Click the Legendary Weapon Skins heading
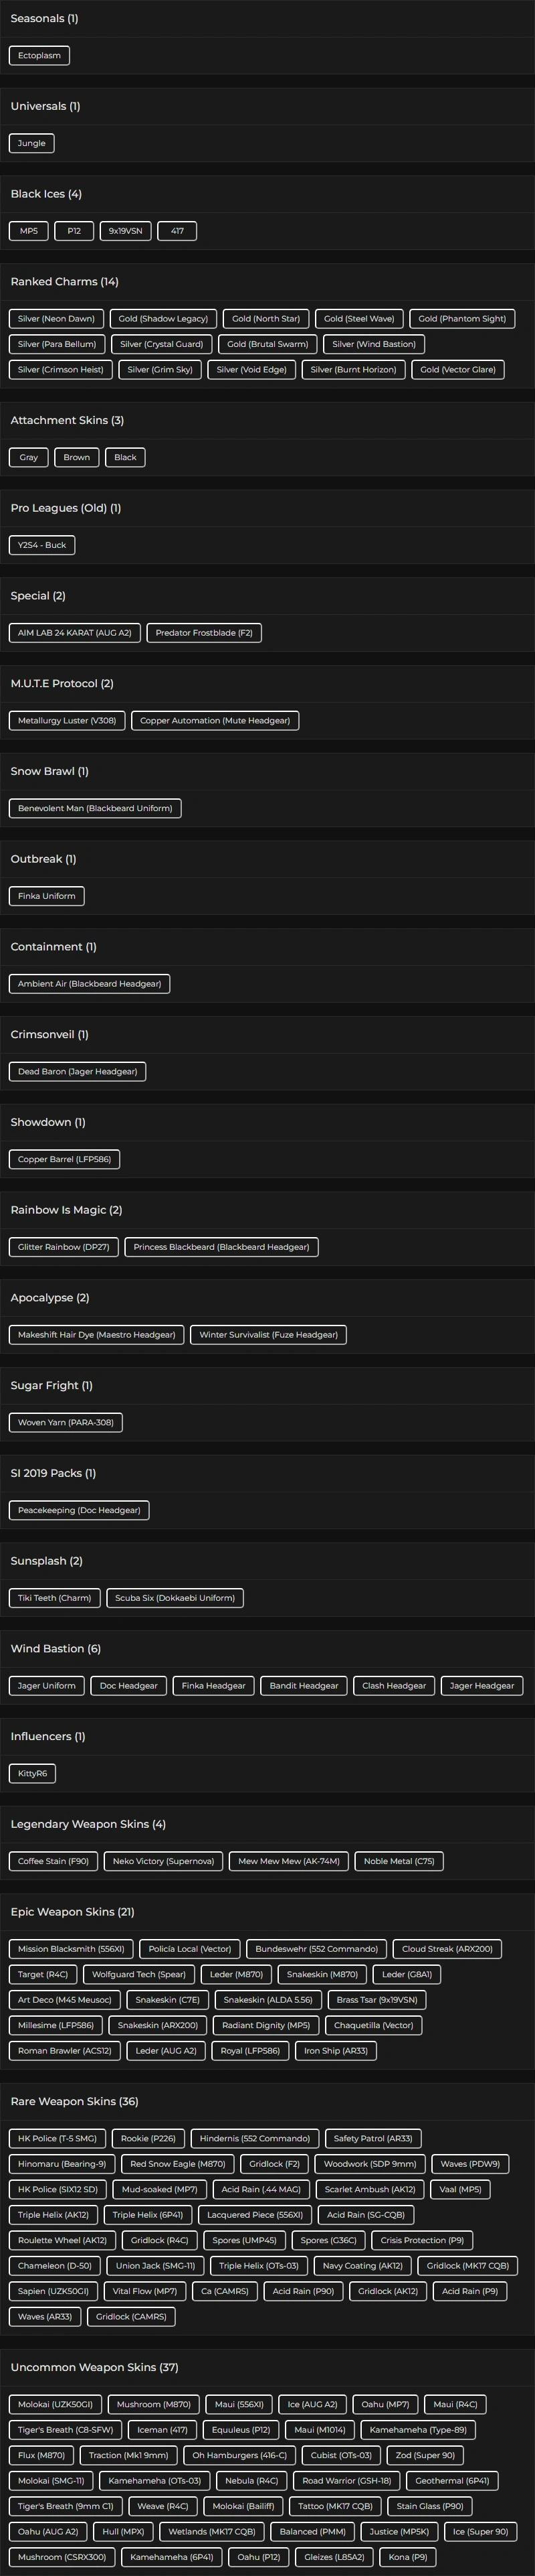Screen dimensions: 535x2576 pyautogui.click(x=88, y=1825)
